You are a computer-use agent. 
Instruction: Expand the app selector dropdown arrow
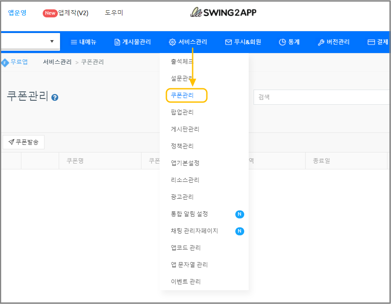tap(52, 41)
